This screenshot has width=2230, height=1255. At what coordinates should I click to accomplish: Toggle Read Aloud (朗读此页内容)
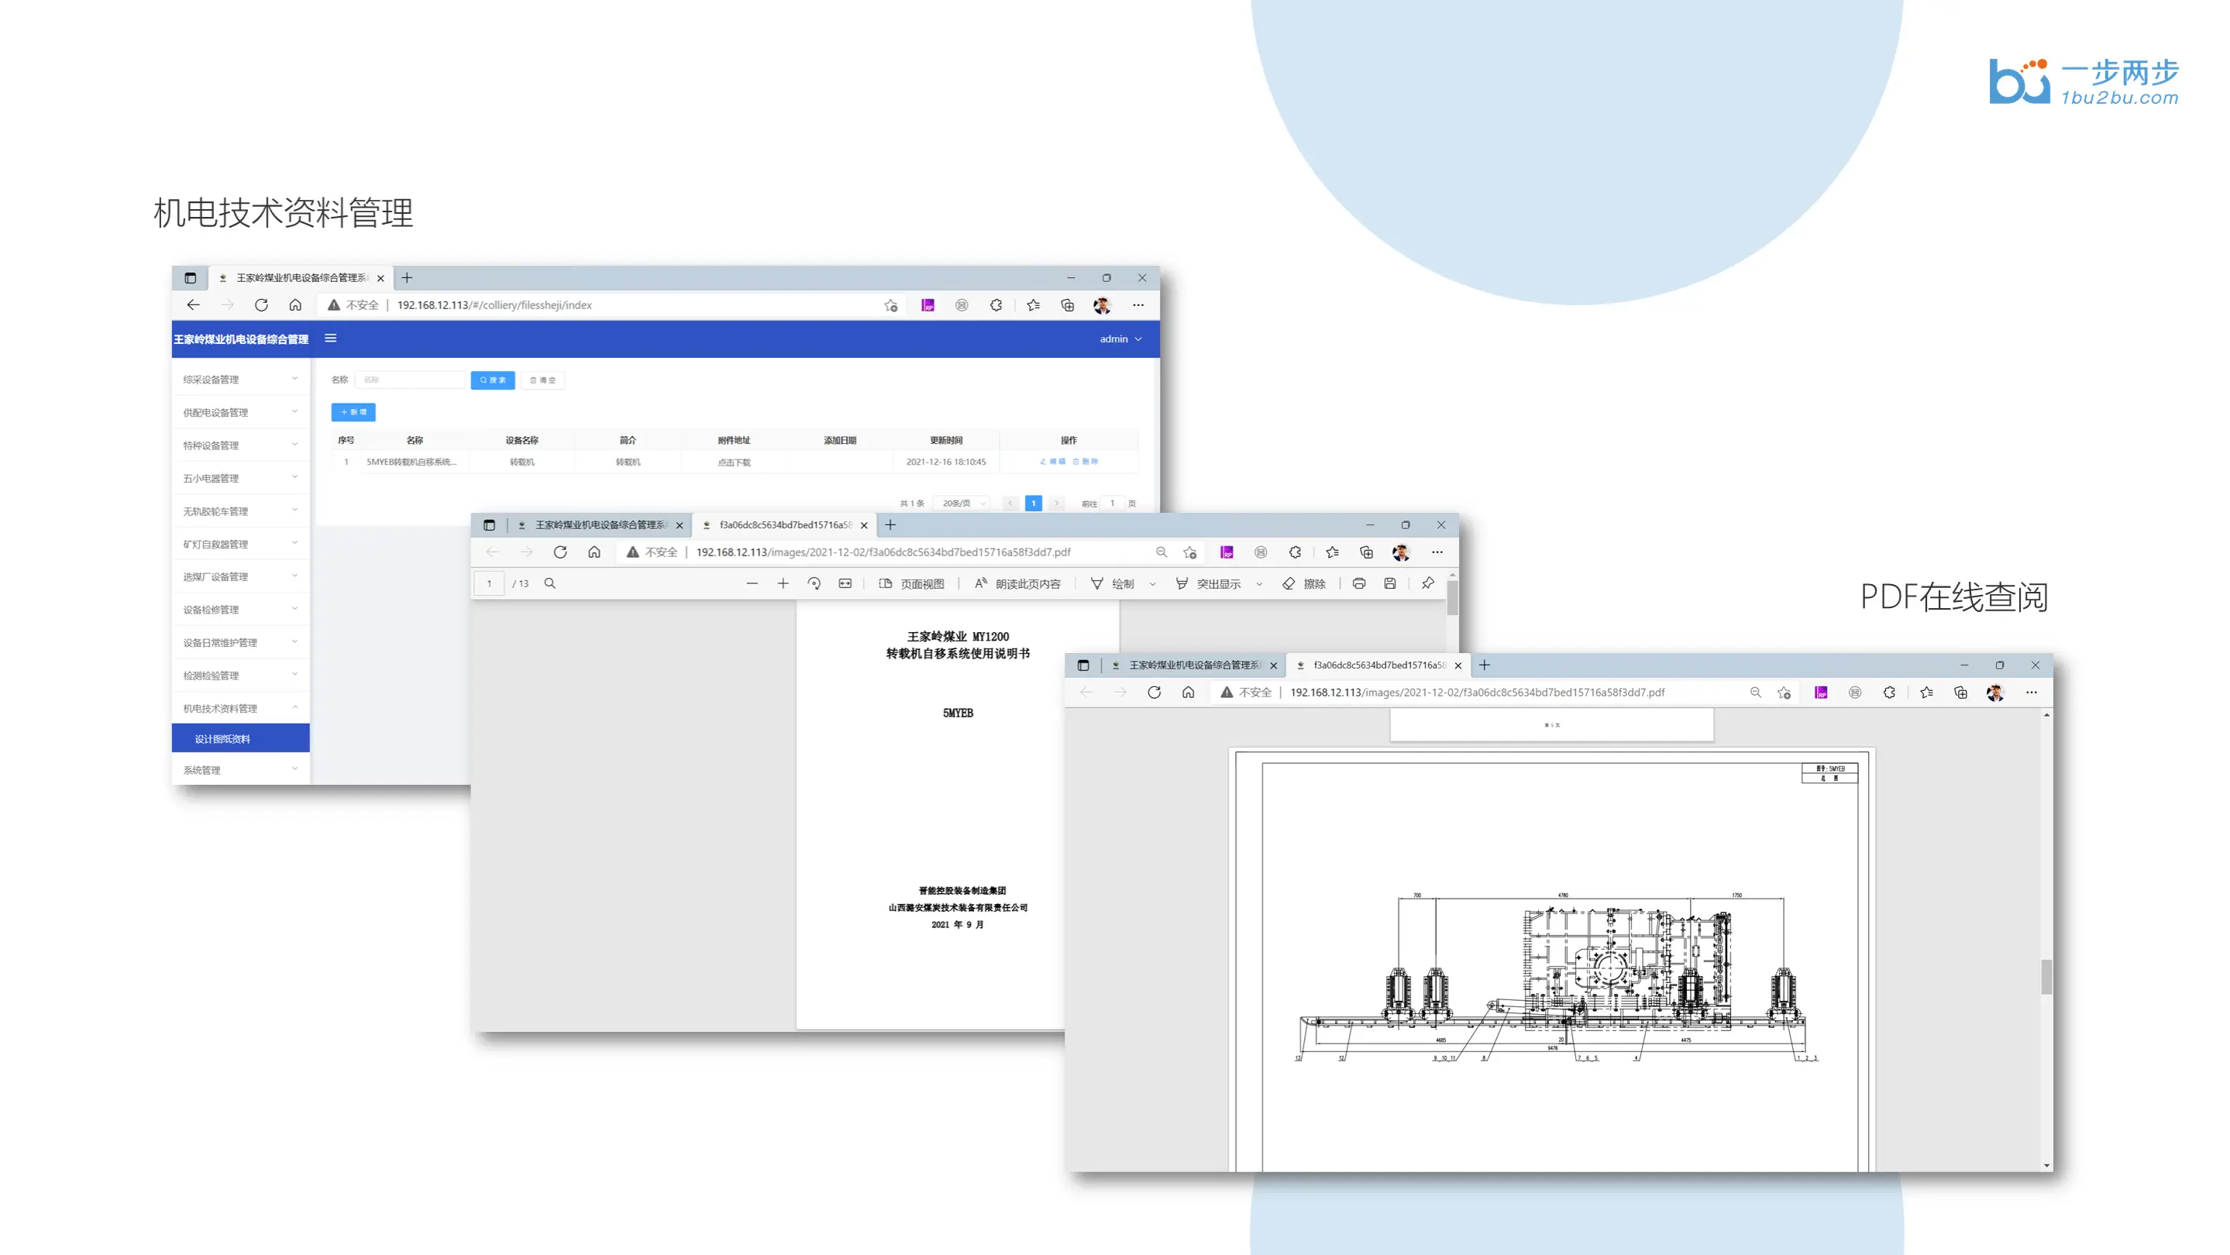(x=1017, y=583)
